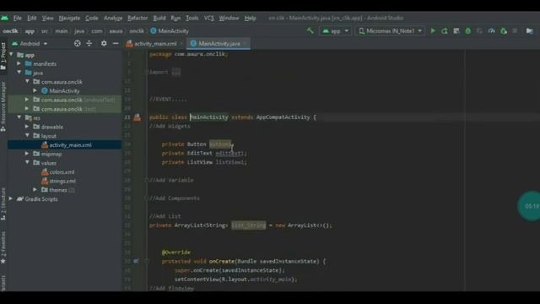
Task: Click the highlighted list_string variable
Action: click(x=248, y=225)
